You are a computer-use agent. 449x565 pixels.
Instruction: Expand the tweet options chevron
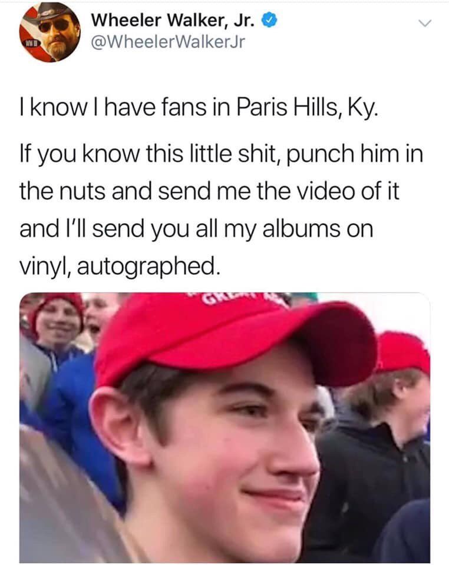click(x=425, y=24)
